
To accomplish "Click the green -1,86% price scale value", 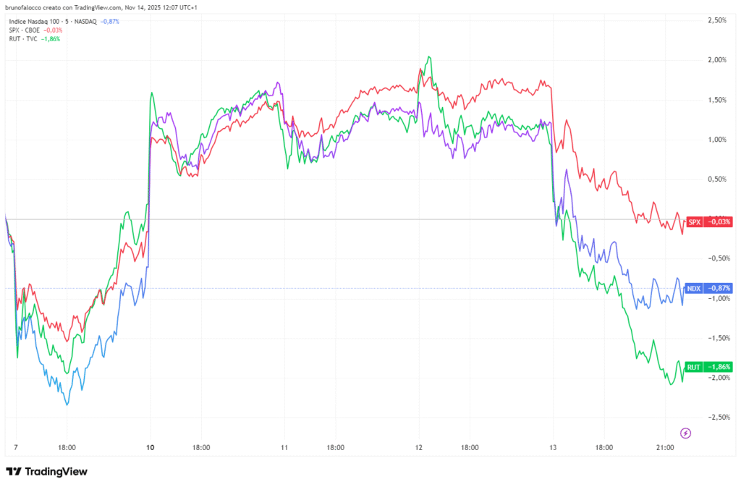I will pos(719,367).
